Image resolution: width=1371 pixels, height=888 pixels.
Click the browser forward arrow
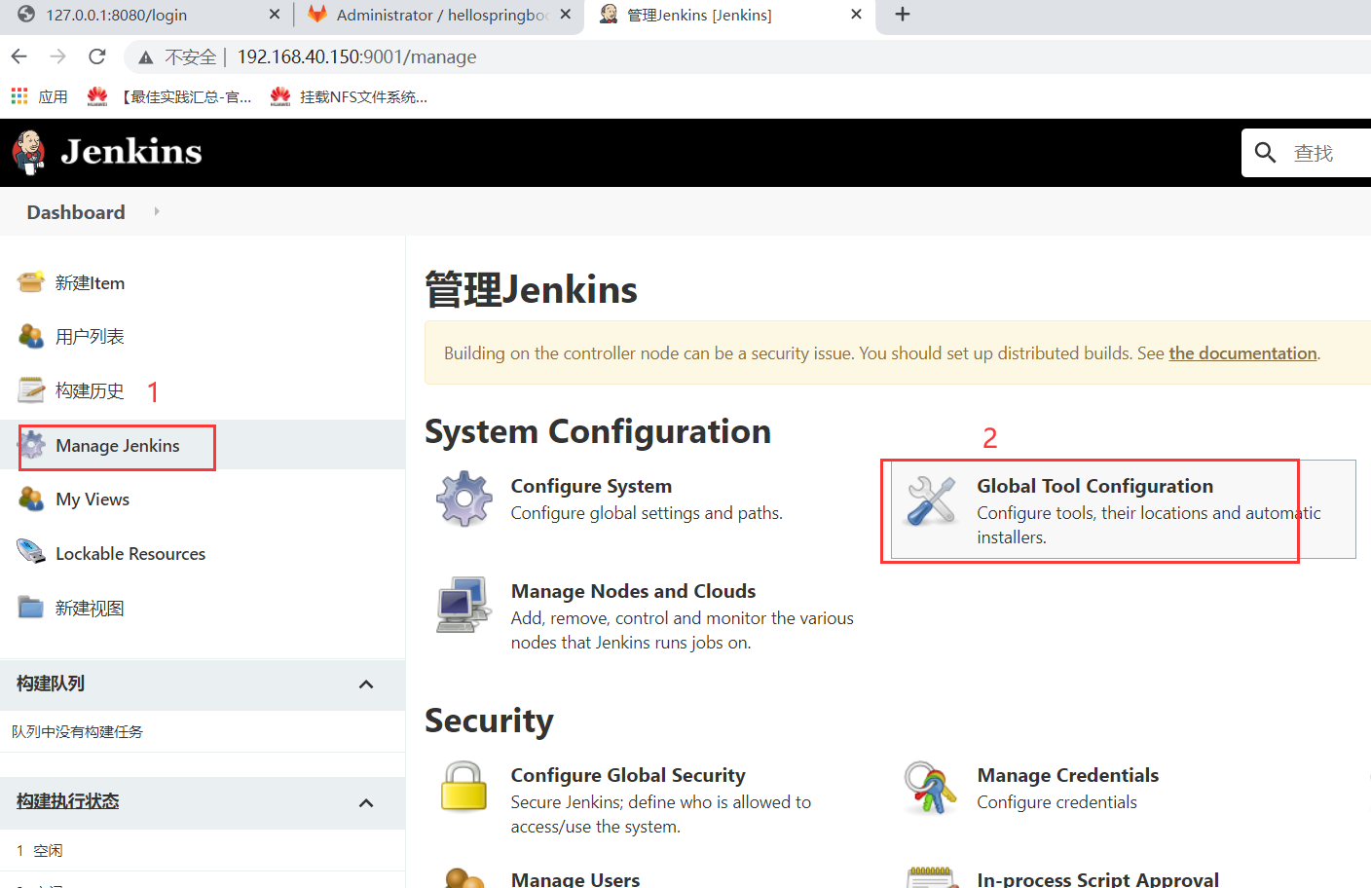tap(58, 56)
